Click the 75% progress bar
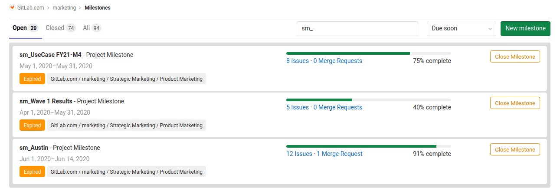The height and width of the screenshot is (195, 560). point(369,53)
